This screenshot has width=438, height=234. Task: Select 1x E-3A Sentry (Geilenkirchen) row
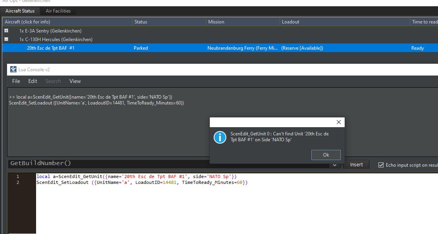(50, 31)
